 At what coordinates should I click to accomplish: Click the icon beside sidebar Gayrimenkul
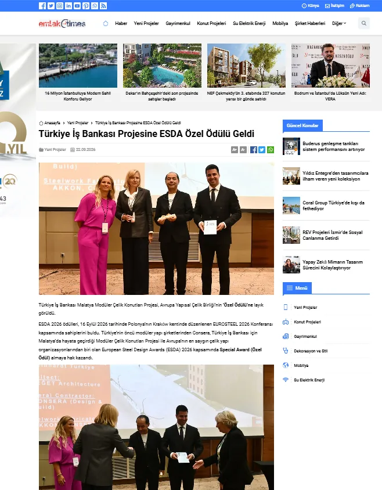(x=286, y=336)
